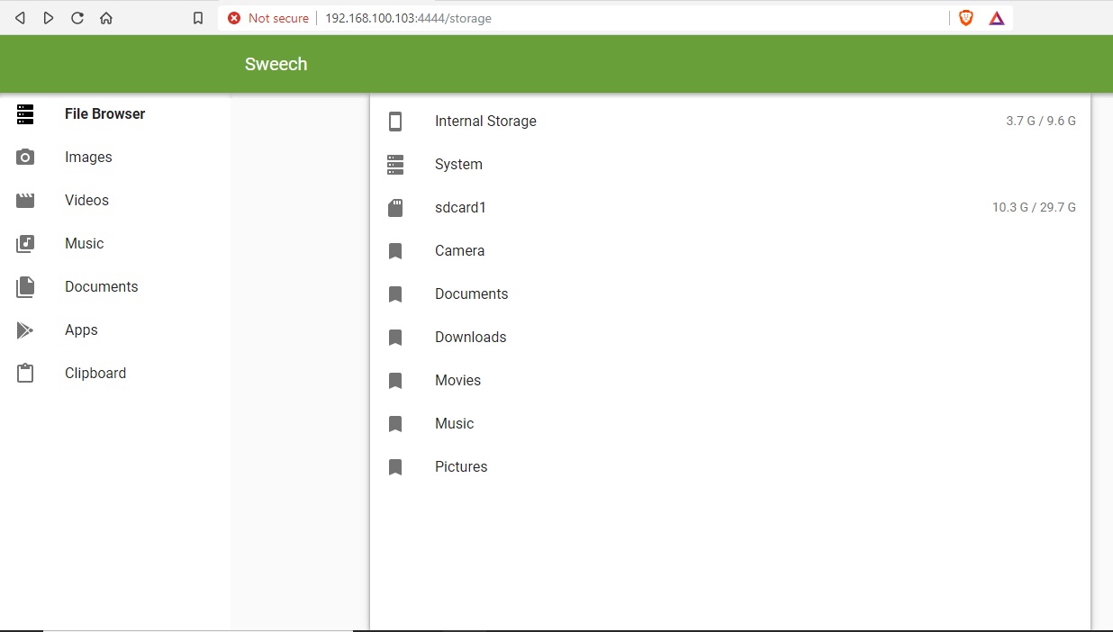This screenshot has height=632, width=1113.
Task: Open the Movies folder shortcut
Action: pos(730,381)
